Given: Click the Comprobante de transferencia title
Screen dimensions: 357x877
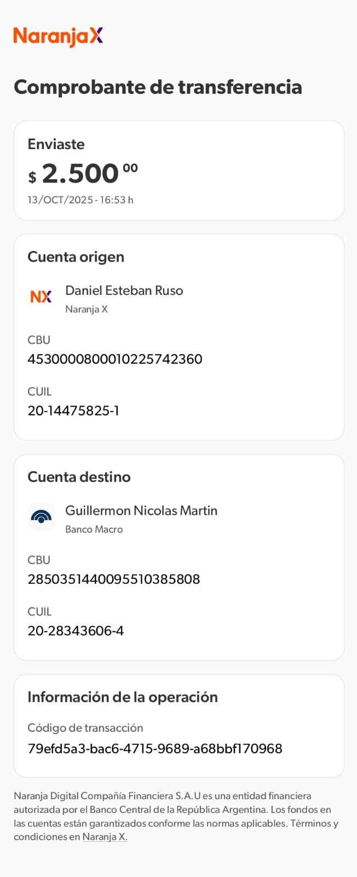Looking at the screenshot, I should coord(158,87).
